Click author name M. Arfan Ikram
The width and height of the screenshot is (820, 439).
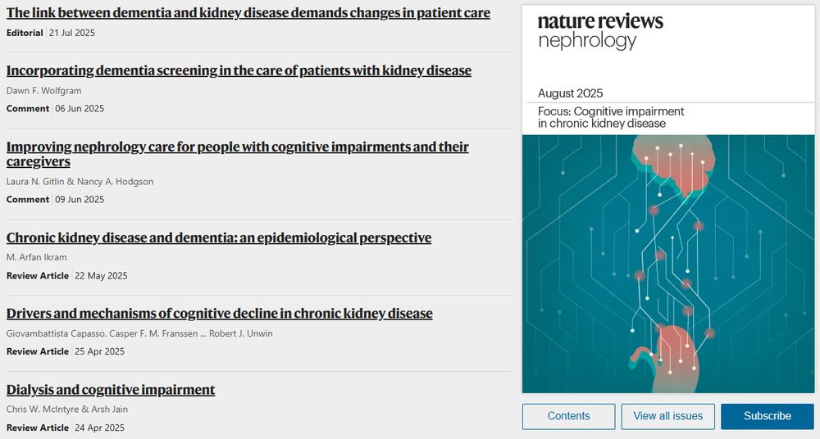pos(37,257)
